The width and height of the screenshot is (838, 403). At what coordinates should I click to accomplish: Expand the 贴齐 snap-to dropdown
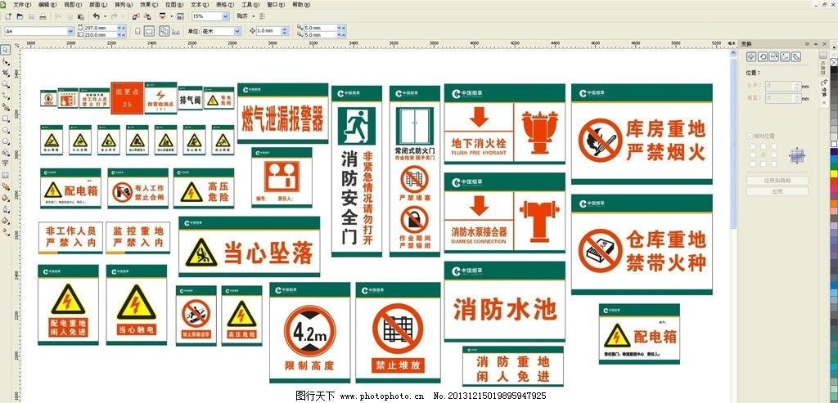click(x=254, y=16)
